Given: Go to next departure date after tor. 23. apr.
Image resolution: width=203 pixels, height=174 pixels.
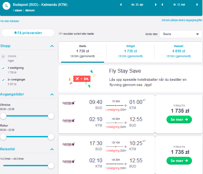Looking at the screenshot, I should (x=155, y=5).
